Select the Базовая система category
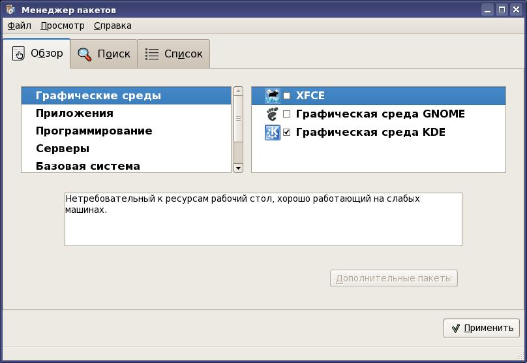This screenshot has width=527, height=363. click(126, 165)
